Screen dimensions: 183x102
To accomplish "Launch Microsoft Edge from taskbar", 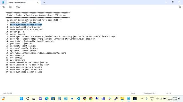I will point(47,99).
